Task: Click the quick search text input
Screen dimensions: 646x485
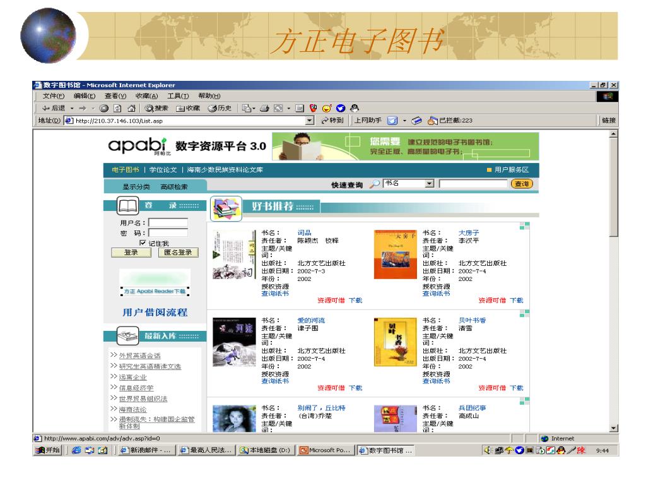Action: tap(473, 184)
